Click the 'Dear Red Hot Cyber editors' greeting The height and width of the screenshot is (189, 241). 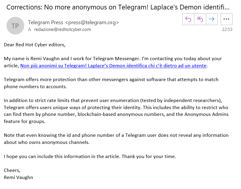pos(35,45)
